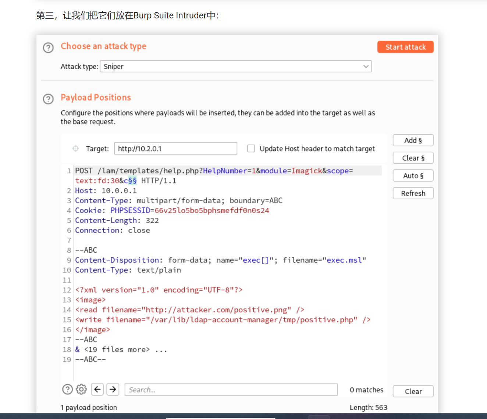The image size is (487, 419).
Task: Click the §§ payload marker in request
Action: tap(132, 181)
